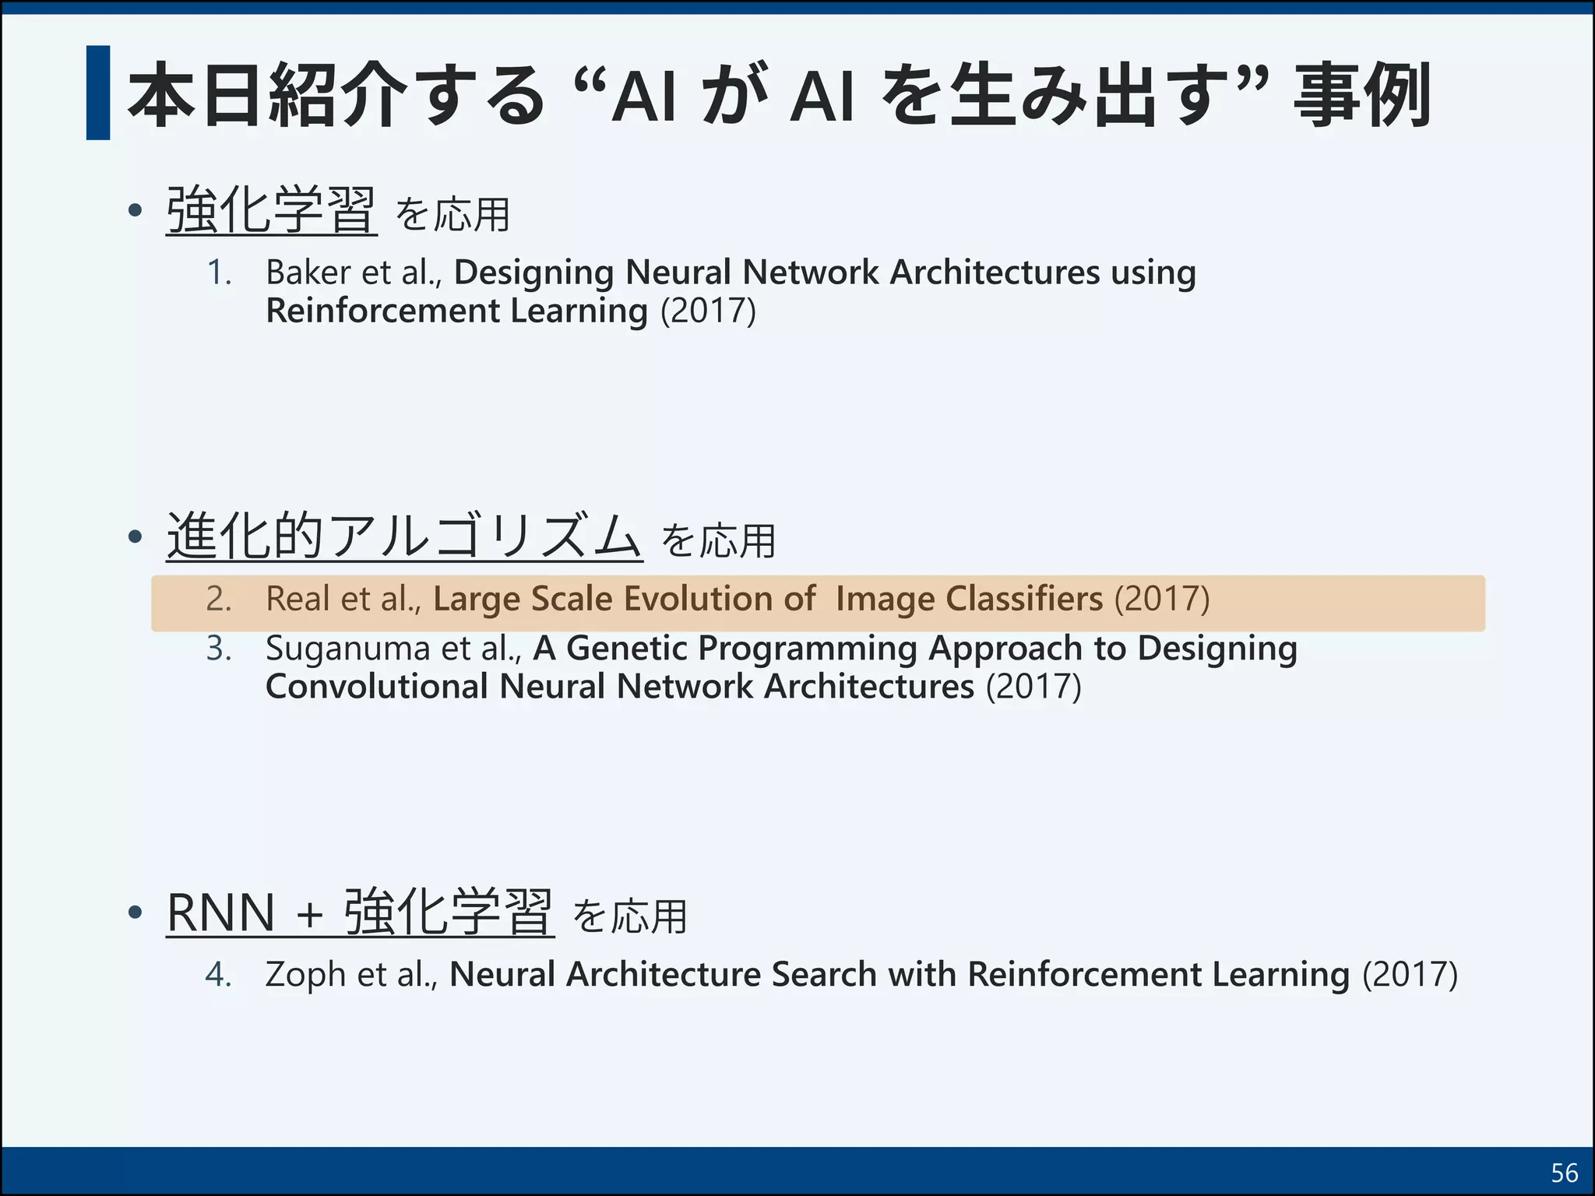The height and width of the screenshot is (1196, 1595).
Task: Click the highlighted Real et al. reference
Action: coord(818,603)
